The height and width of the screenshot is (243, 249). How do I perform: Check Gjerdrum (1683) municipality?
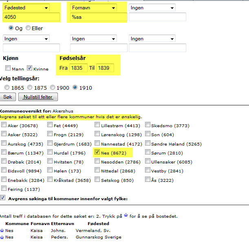coord(50,143)
